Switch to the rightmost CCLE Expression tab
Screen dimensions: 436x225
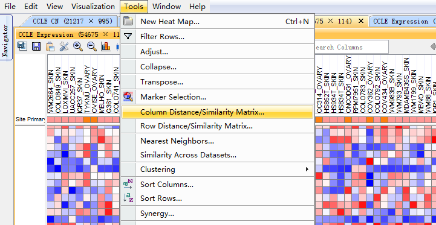pyautogui.click(x=402, y=21)
